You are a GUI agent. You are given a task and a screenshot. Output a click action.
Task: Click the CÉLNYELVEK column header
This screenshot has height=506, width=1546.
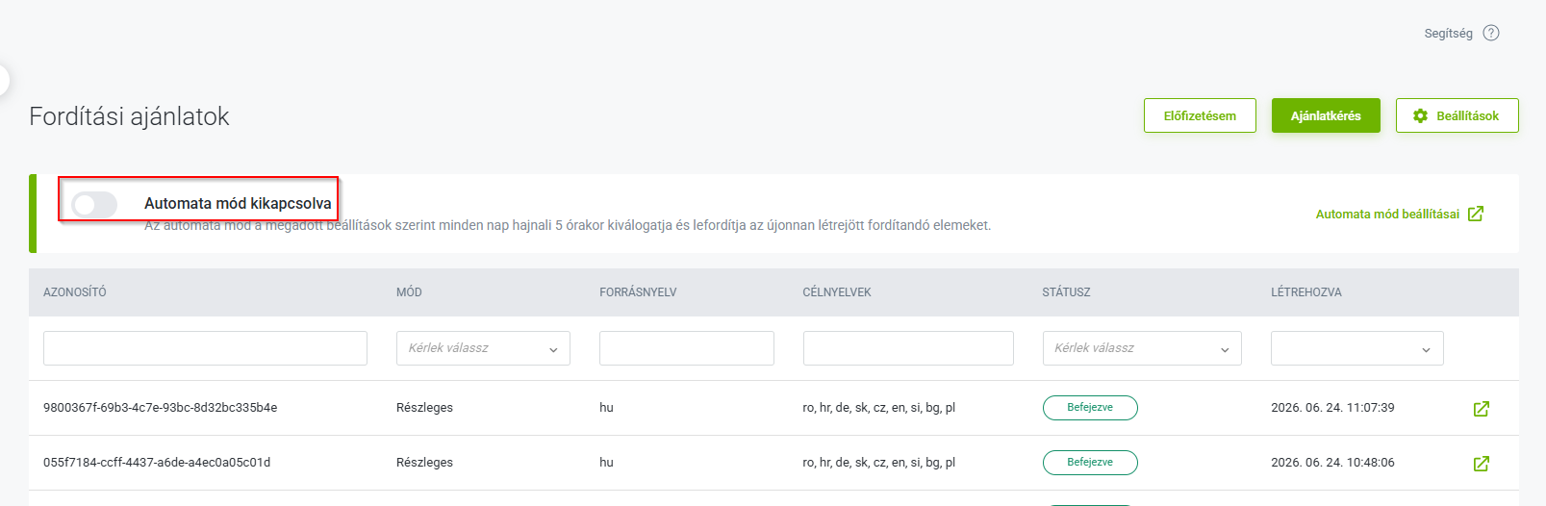click(837, 292)
